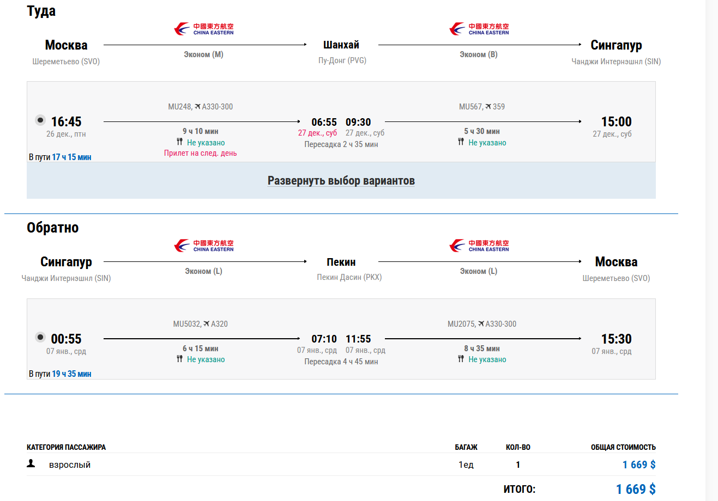718x501 pixels.
Task: Click "Не указано" meal info for MU248
Action: pos(206,143)
